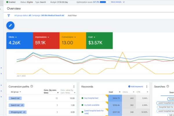Click Status: Eligible text
174x116 pixels.
27,2
